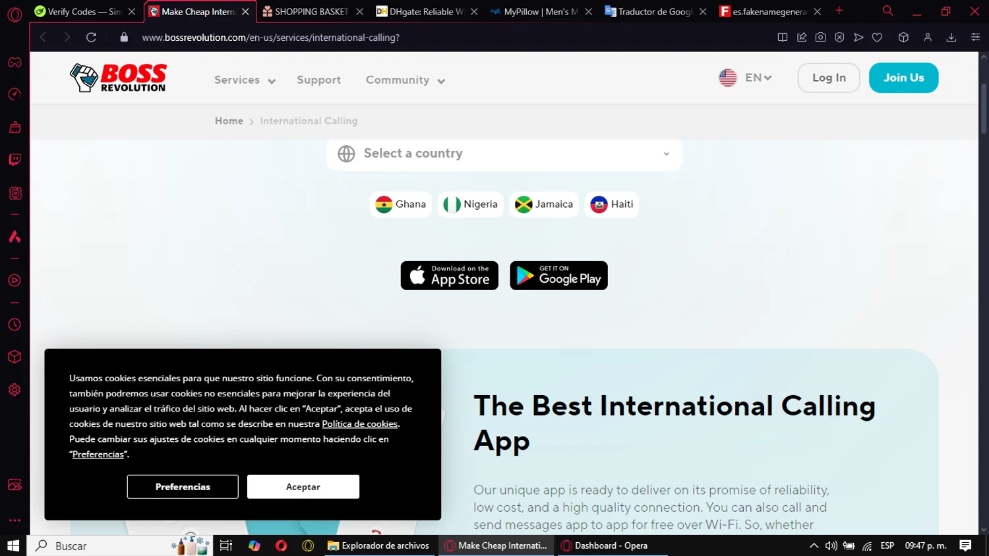
Task: Open the Twitch icon in Opera sidebar
Action: pyautogui.click(x=15, y=160)
